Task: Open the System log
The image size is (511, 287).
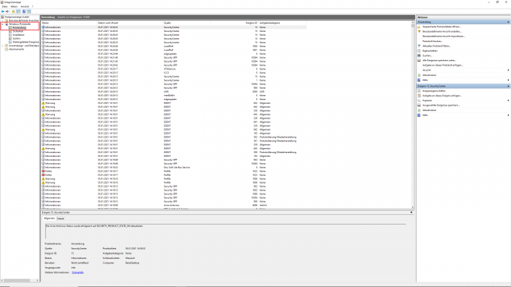Action: (x=17, y=38)
